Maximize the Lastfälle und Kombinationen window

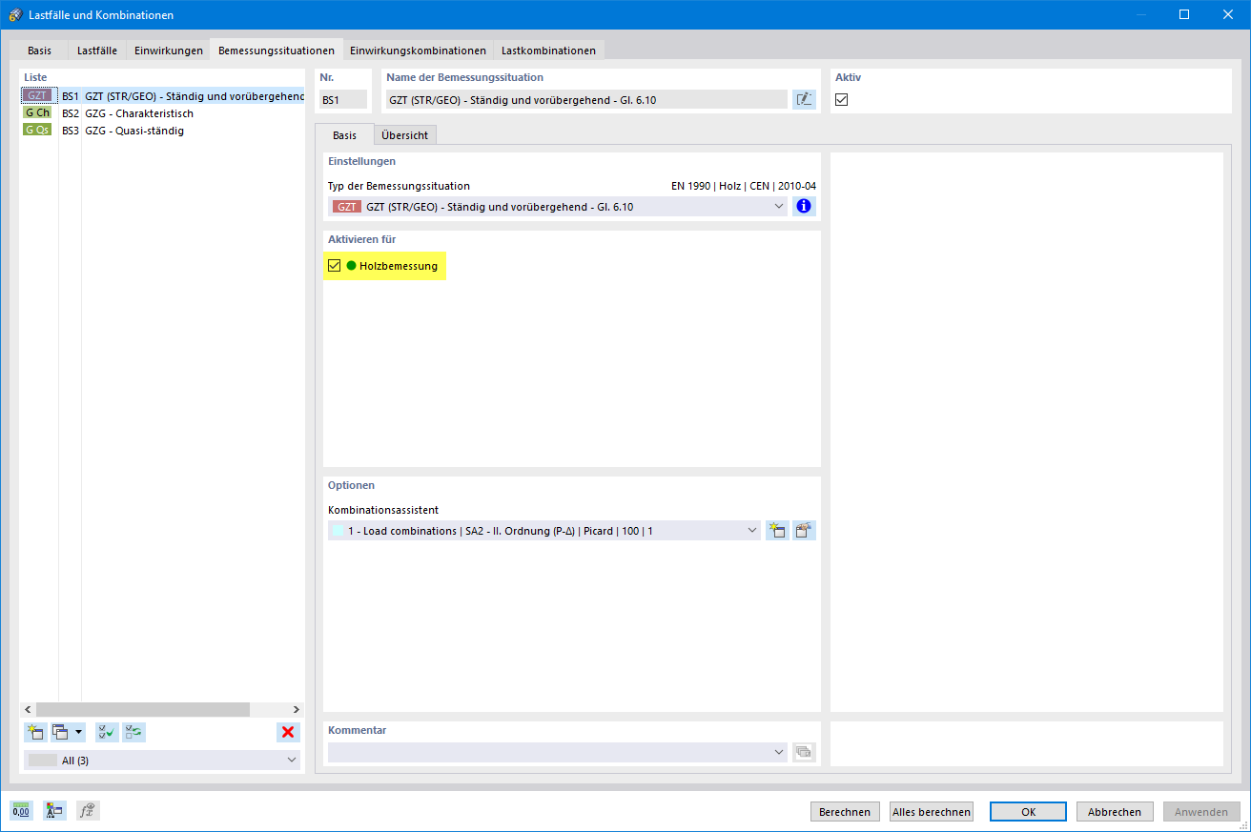tap(1184, 14)
